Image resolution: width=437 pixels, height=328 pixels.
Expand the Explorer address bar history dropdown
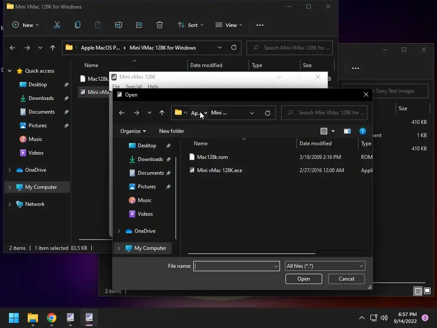pyautogui.click(x=220, y=48)
